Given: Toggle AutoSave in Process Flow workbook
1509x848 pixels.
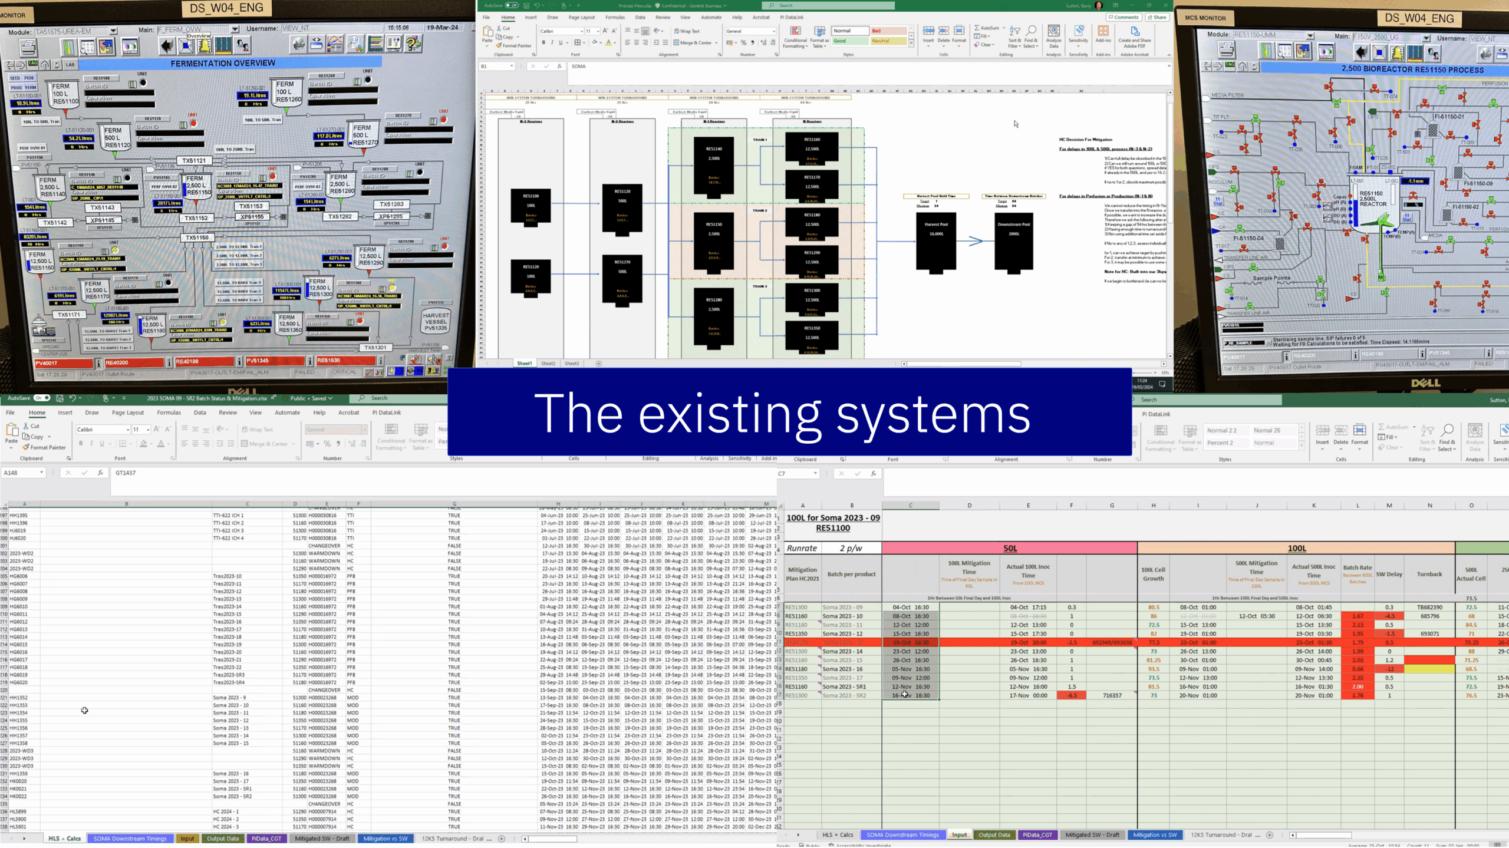Looking at the screenshot, I should 512,5.
